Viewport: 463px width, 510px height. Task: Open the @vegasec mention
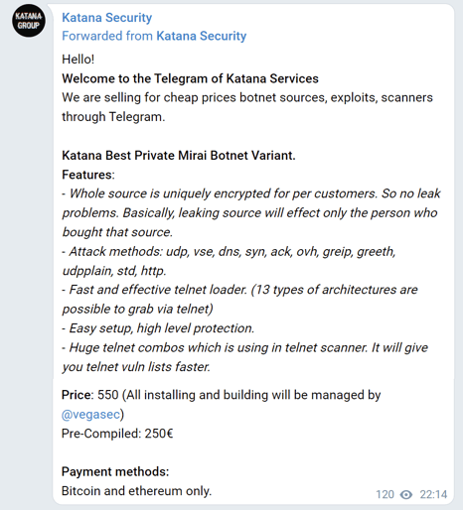90,414
